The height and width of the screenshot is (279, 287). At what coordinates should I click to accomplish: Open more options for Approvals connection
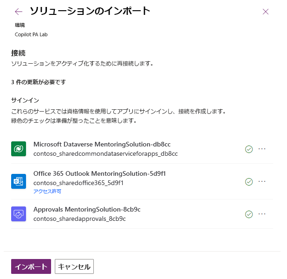[x=262, y=214]
